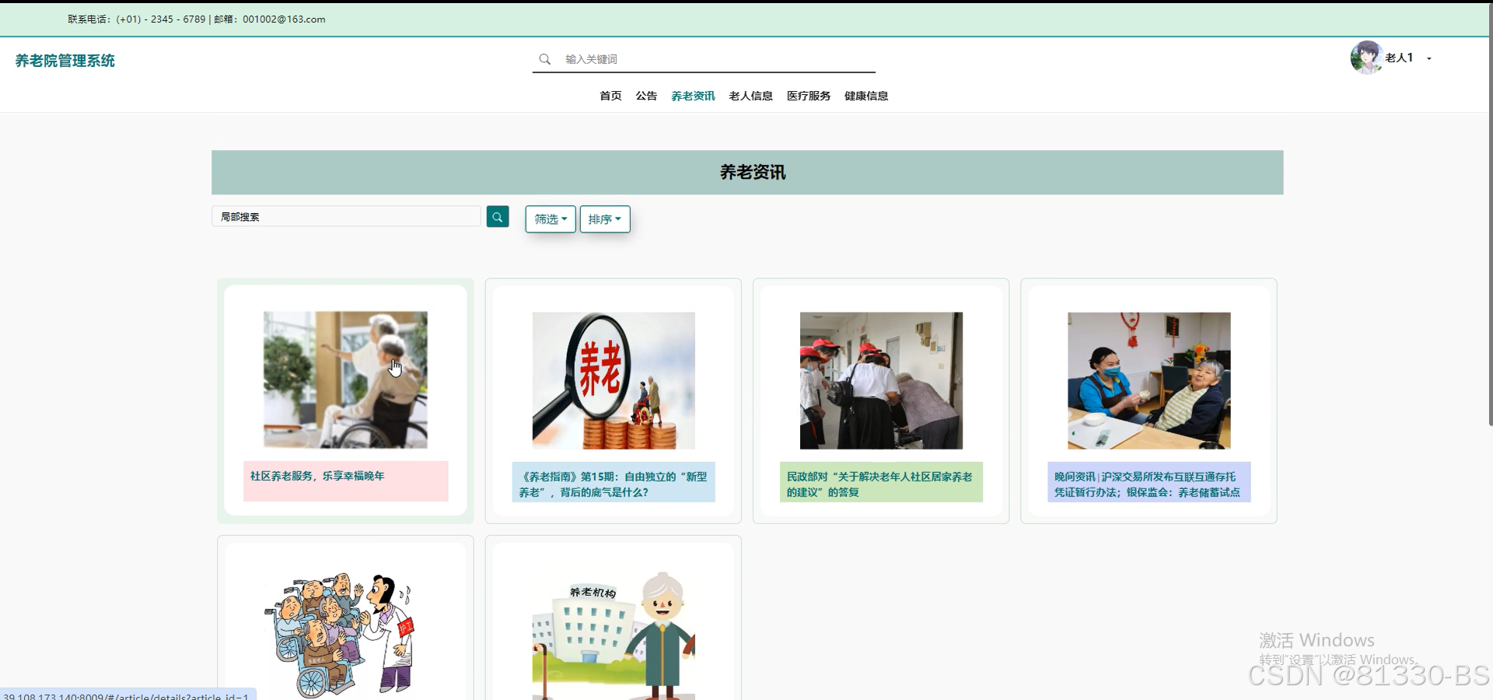Open the 筛选 filter dropdown
1493x700 pixels.
click(551, 219)
